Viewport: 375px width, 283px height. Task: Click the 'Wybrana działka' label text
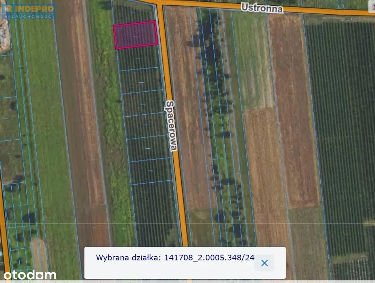(x=128, y=258)
